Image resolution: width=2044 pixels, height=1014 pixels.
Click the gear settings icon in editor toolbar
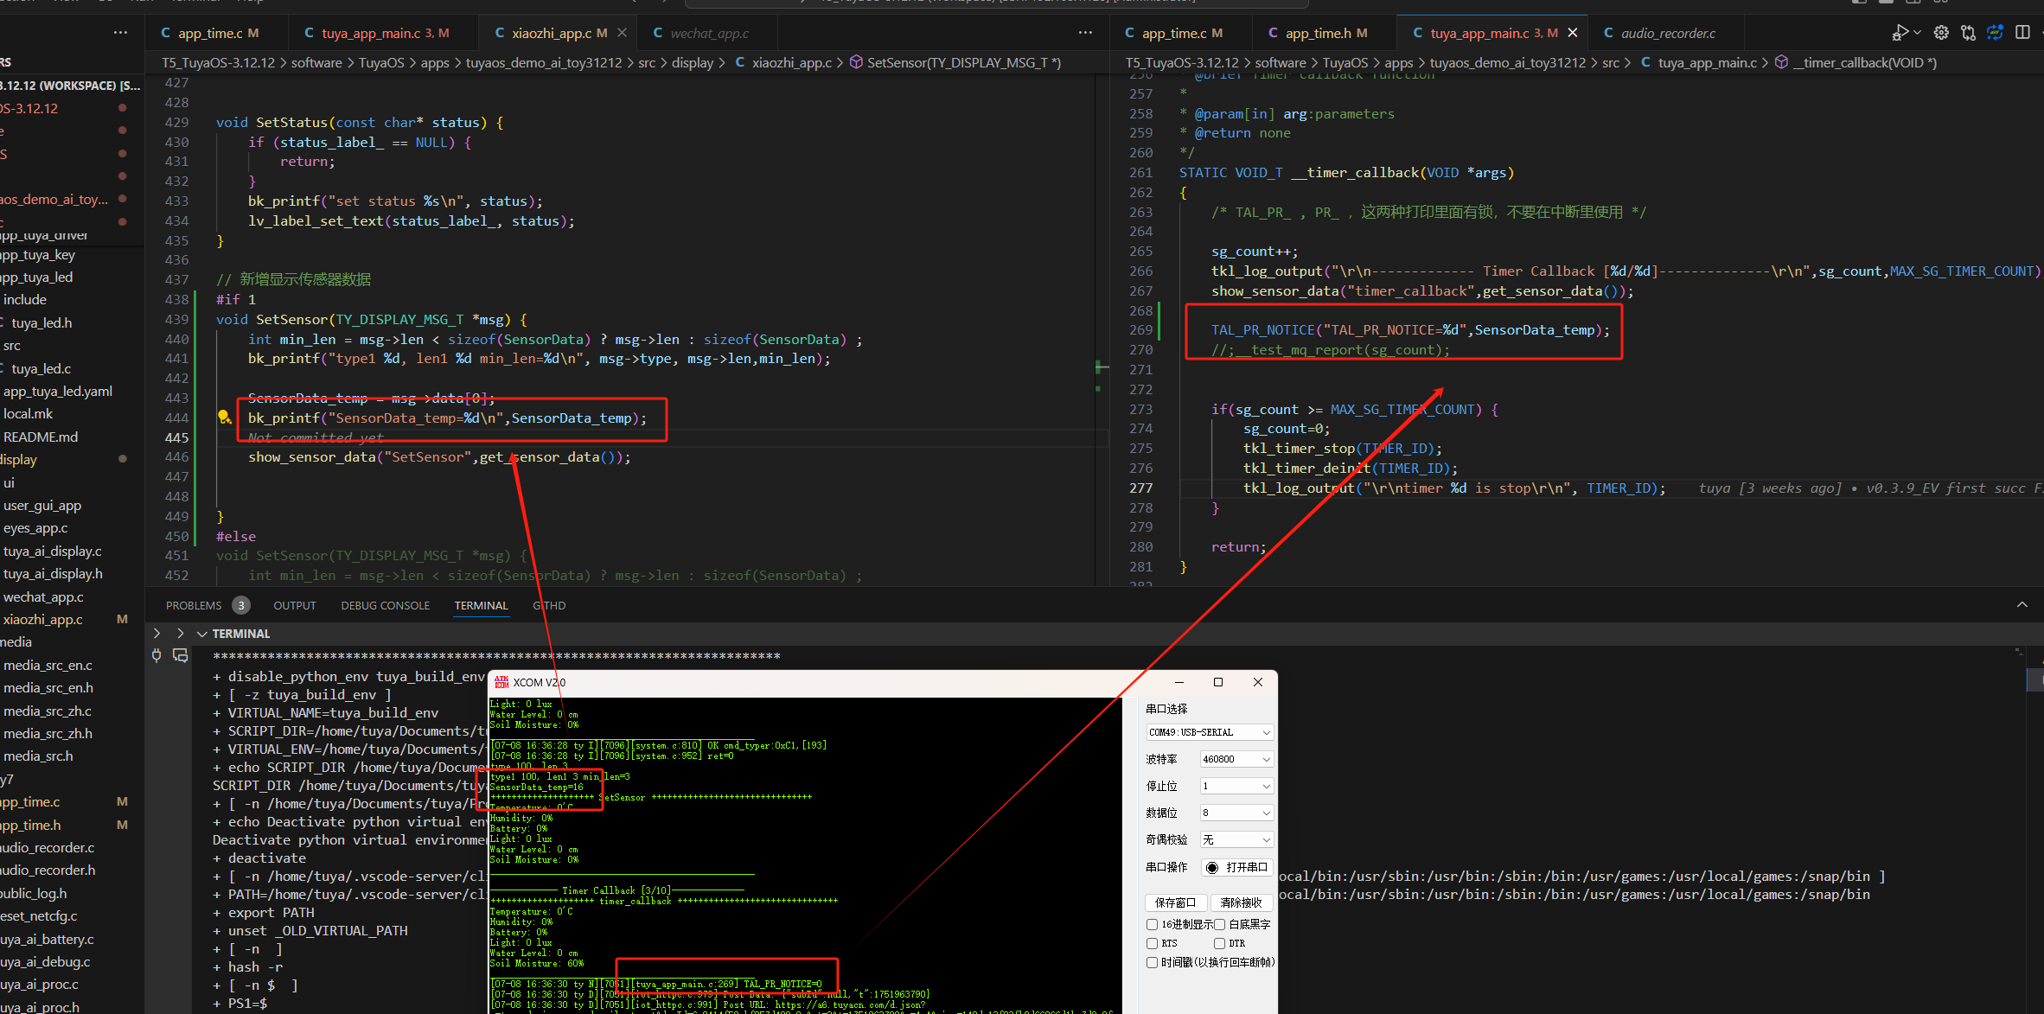[x=1941, y=33]
